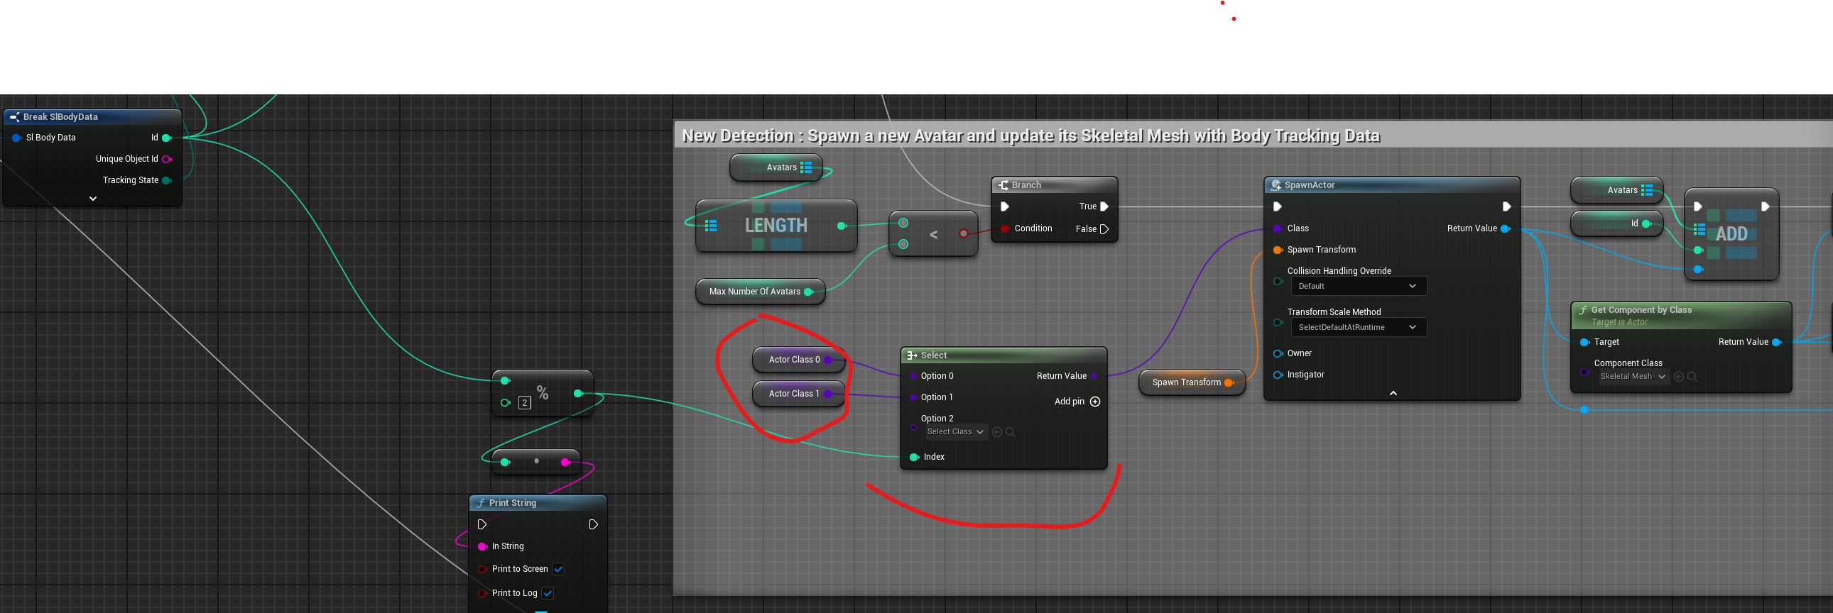Select the Actor Class 0 variable node
Screen dimensions: 1833x613
click(x=793, y=360)
